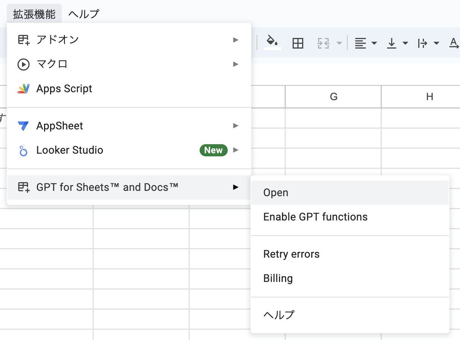Click the text wrapping icon
460x340 pixels.
tap(423, 43)
